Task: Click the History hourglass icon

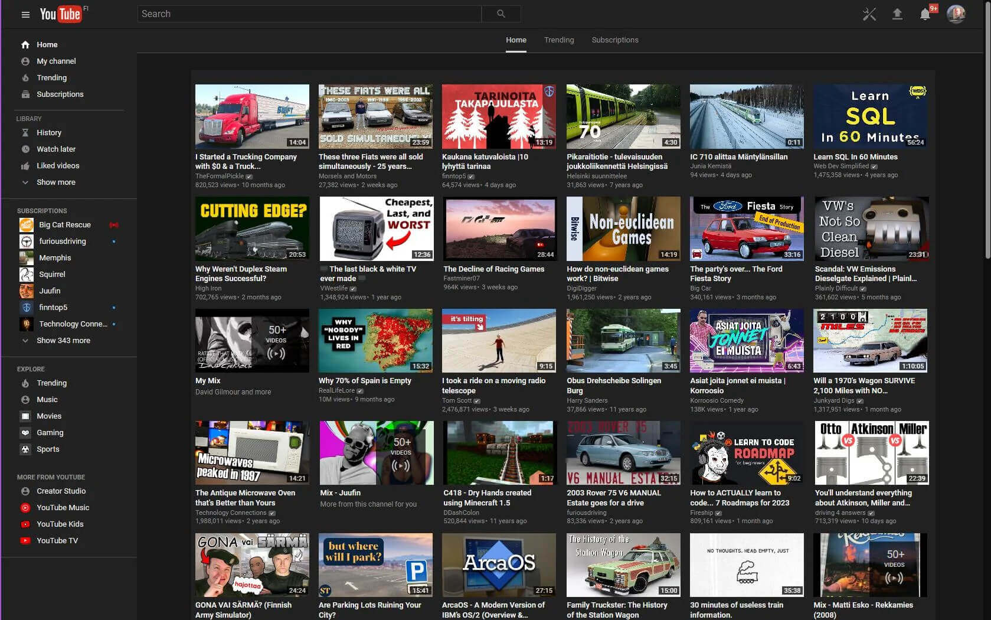Action: click(25, 133)
